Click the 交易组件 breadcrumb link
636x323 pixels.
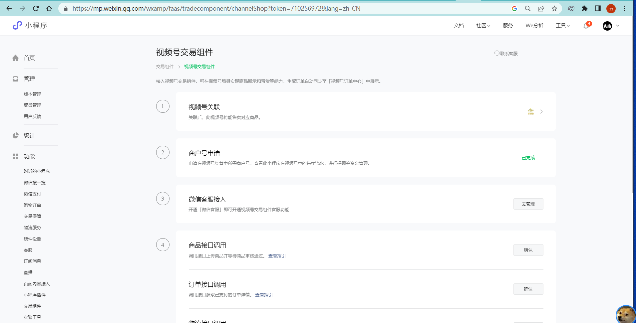click(165, 67)
